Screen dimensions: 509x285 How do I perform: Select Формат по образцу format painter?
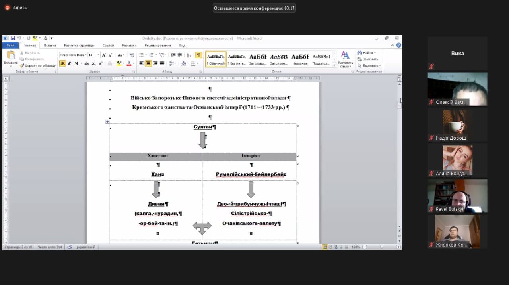click(x=38, y=65)
